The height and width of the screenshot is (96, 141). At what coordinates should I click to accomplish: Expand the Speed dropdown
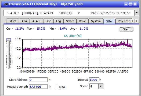[x=101, y=86]
